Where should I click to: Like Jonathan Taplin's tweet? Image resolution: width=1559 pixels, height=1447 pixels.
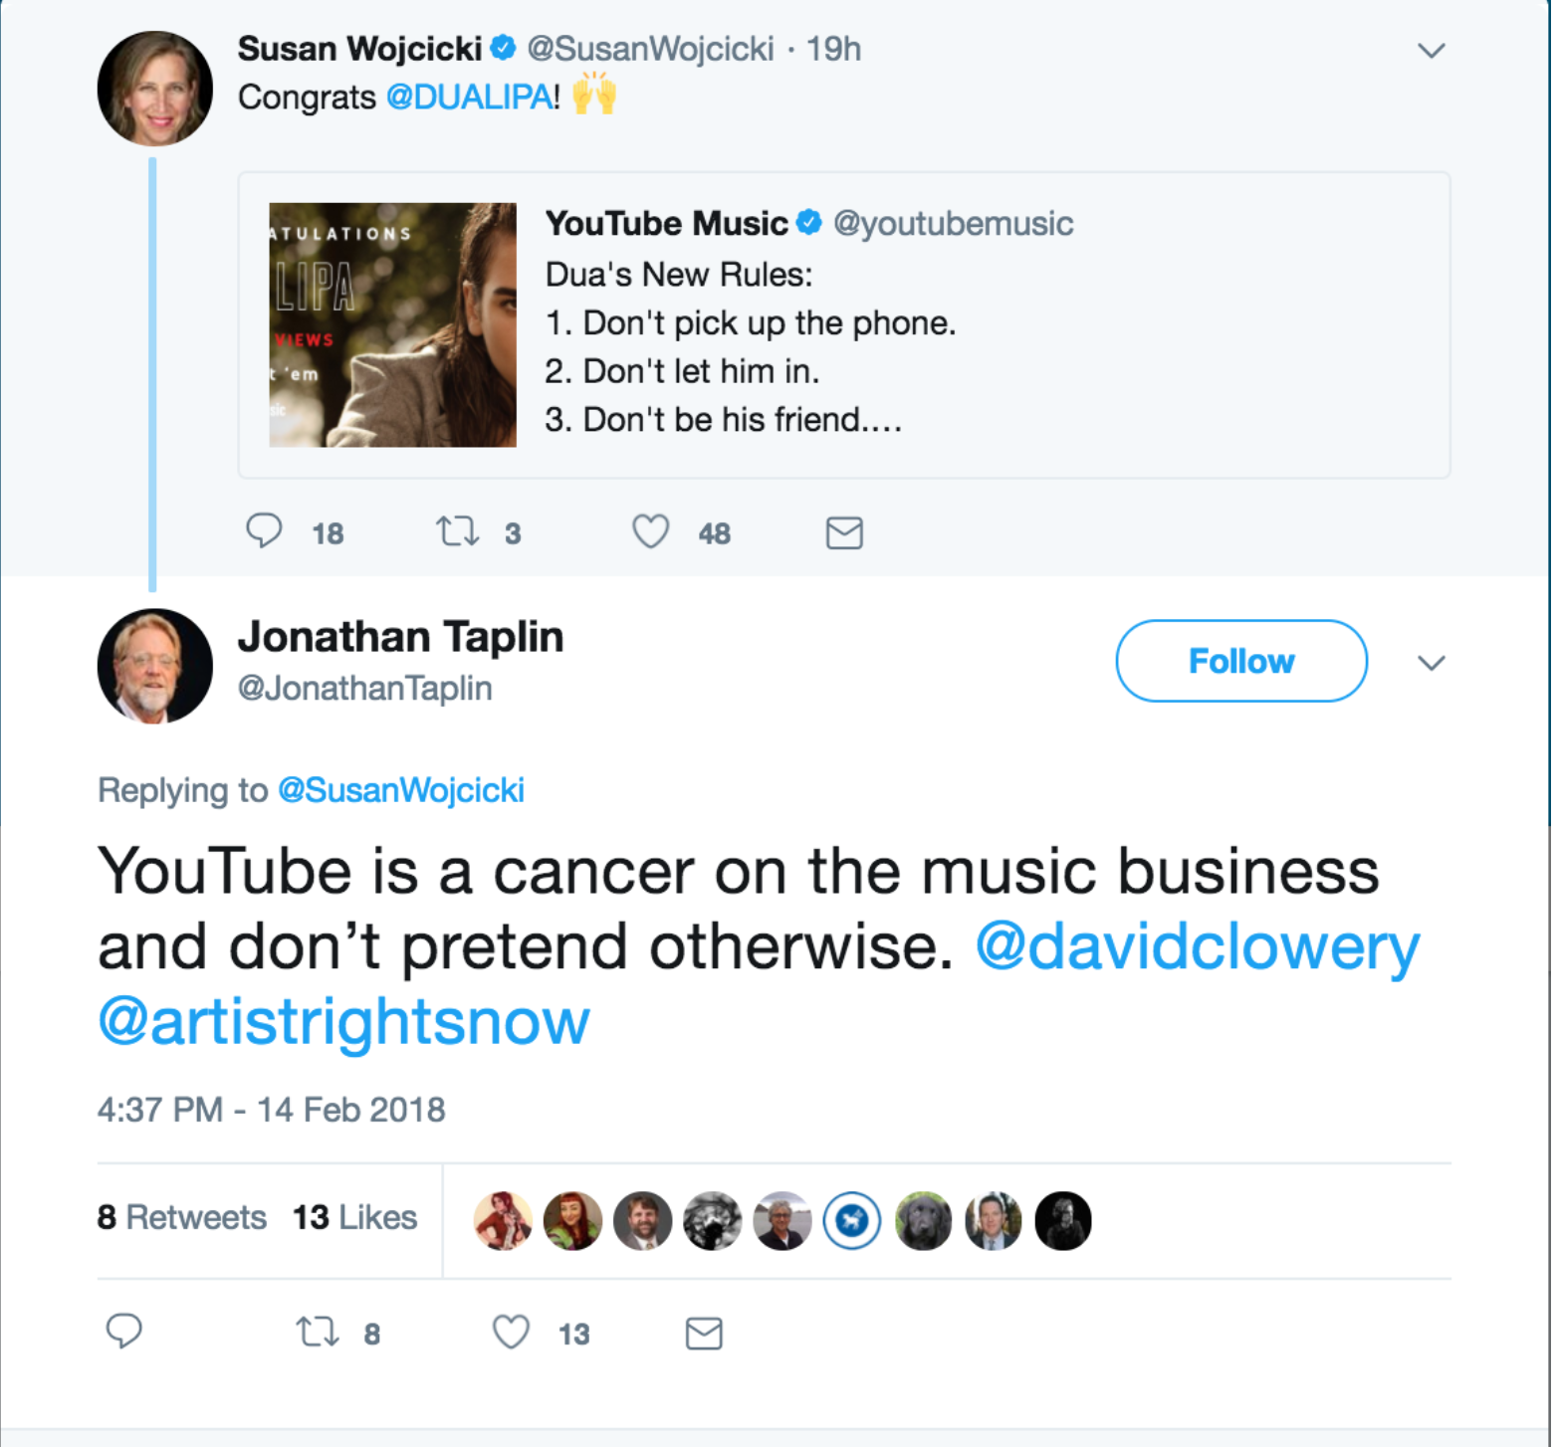509,1333
